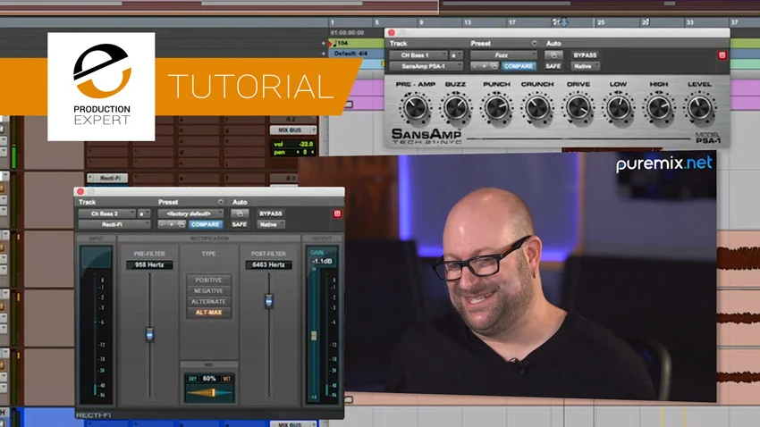Open CH Bass 1 track selector dropdown
This screenshot has height=427, width=760.
click(418, 55)
